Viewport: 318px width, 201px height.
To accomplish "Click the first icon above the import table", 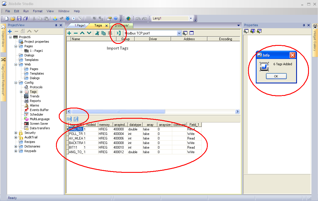I will (69, 119).
